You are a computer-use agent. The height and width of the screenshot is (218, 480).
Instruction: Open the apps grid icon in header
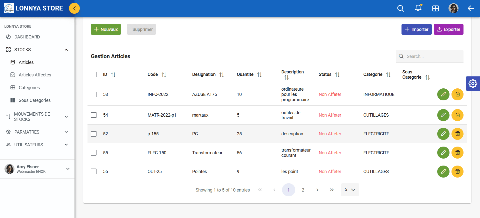pos(435,8)
